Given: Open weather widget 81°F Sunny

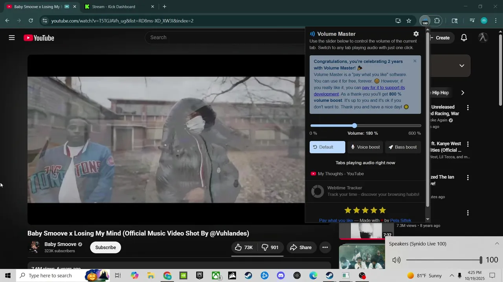Looking at the screenshot, I should (424, 275).
